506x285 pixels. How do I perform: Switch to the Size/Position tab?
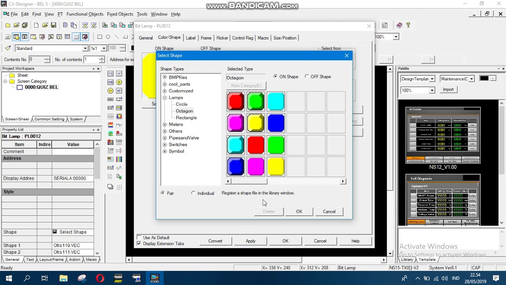[x=285, y=38]
